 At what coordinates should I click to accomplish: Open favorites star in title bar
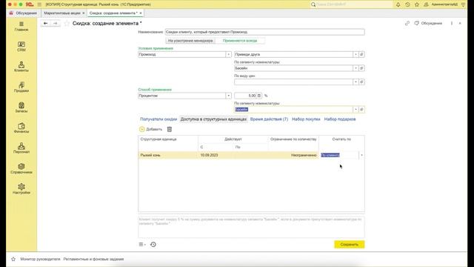[x=417, y=4]
